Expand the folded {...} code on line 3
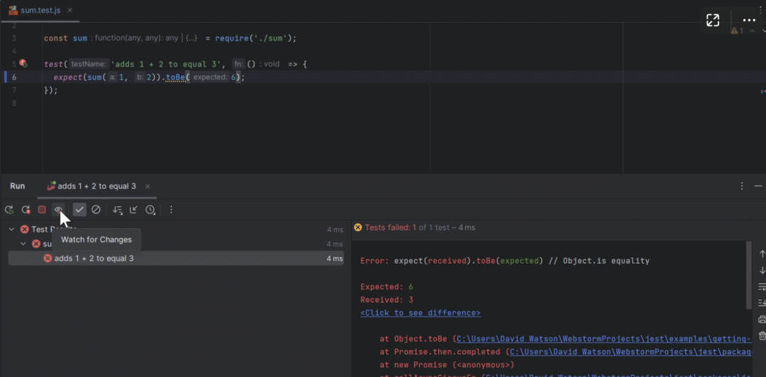The width and height of the screenshot is (766, 377). pyautogui.click(x=191, y=38)
